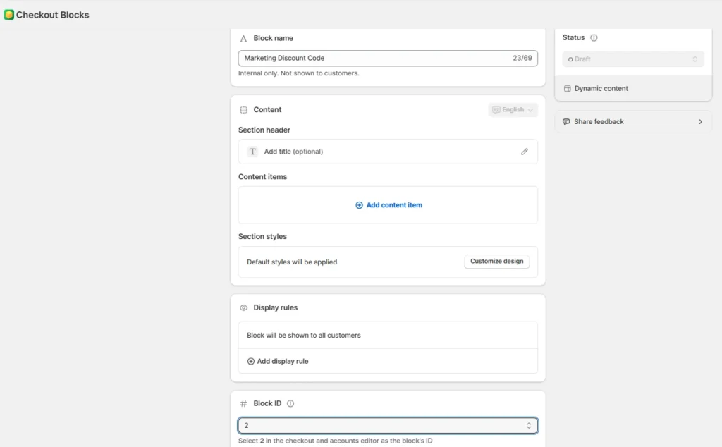Click the text T icon in Add title row

[252, 152]
